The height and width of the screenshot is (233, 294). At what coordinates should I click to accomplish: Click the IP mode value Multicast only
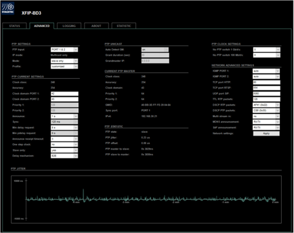[x=59, y=55]
